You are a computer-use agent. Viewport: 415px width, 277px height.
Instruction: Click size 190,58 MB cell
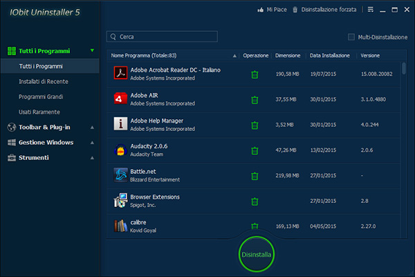[288, 74]
